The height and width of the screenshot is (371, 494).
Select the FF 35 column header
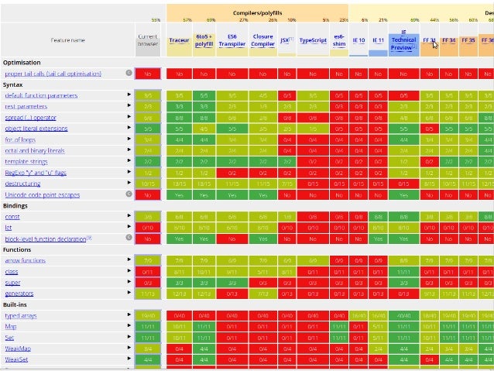click(x=468, y=40)
